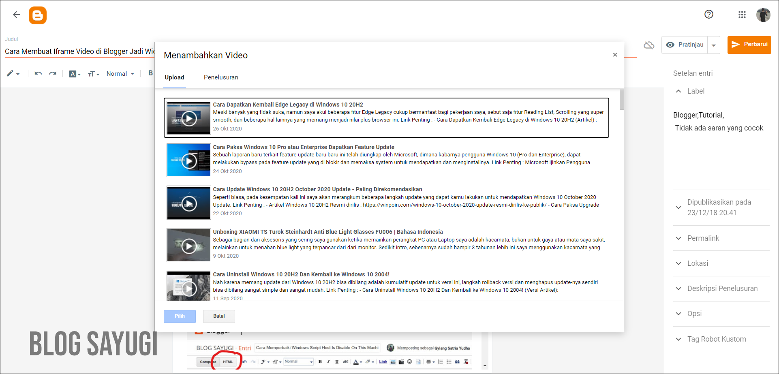Expand the Permalink section

(x=679, y=238)
